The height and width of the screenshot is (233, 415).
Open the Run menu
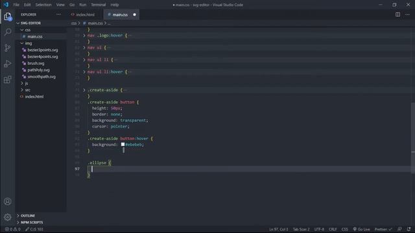click(x=83, y=5)
